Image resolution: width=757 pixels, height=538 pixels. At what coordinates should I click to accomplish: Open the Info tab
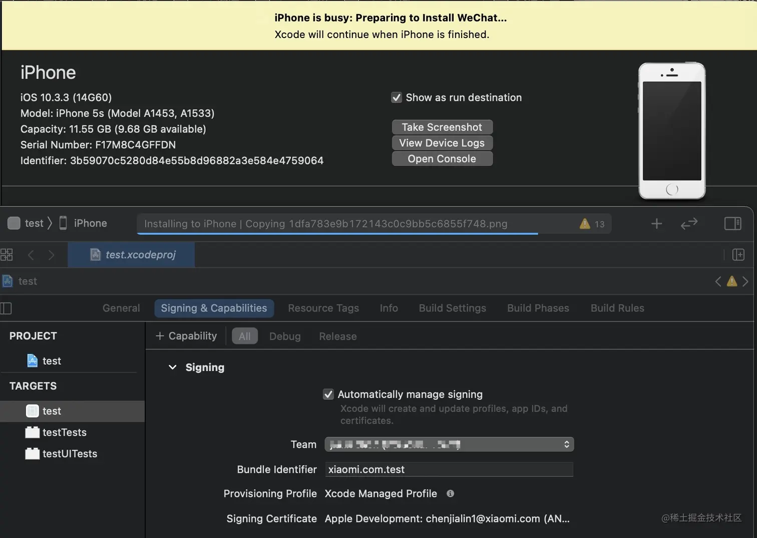click(x=389, y=308)
